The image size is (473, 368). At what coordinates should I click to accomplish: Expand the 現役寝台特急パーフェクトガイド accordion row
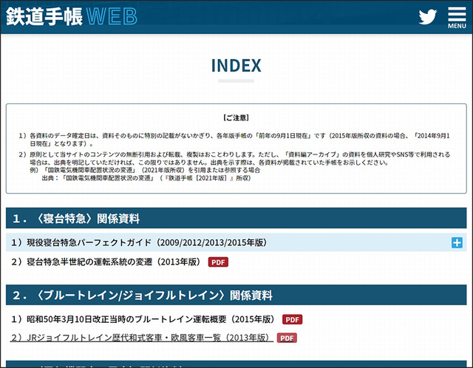point(236,242)
